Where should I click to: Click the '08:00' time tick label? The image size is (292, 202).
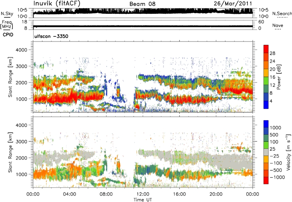pos(106,194)
